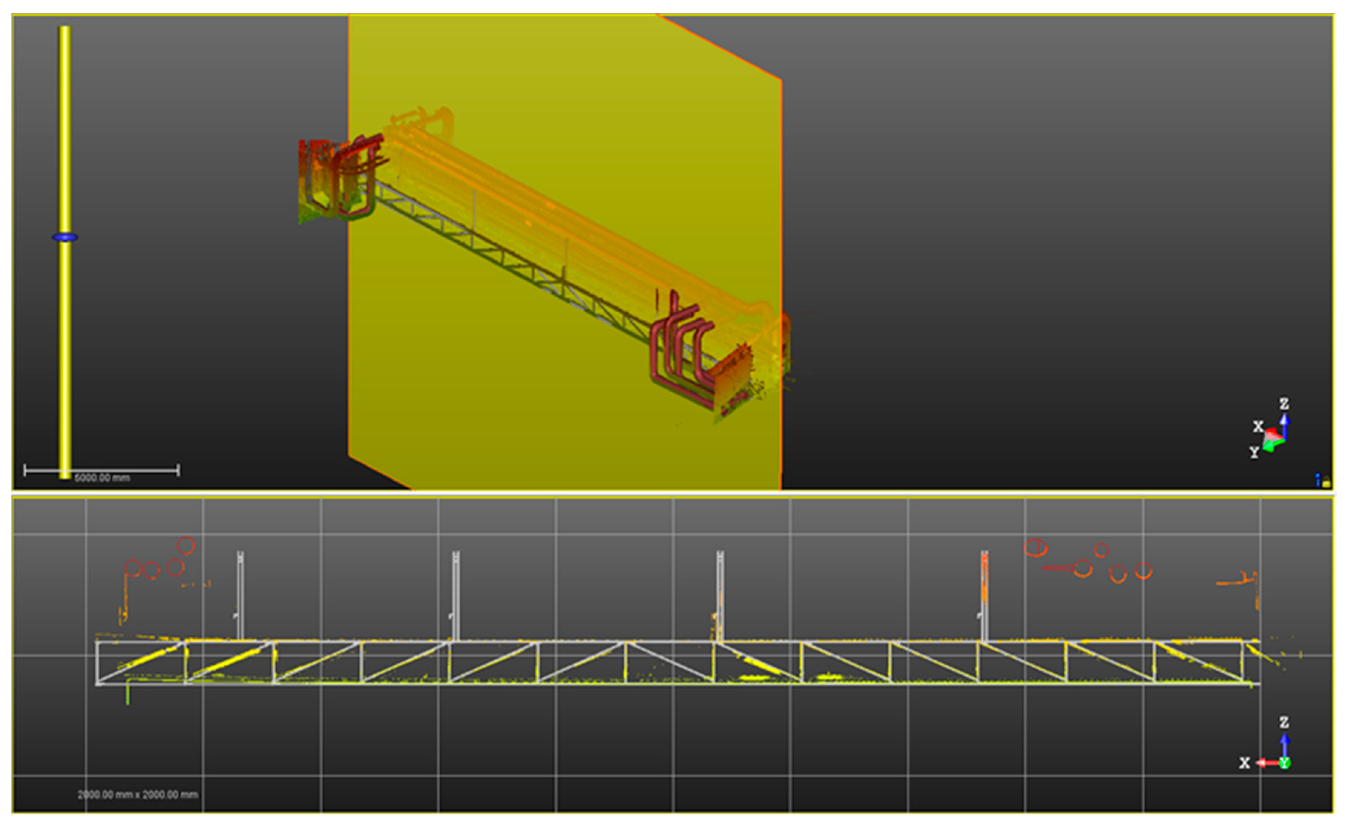Click the green Y axis dot in section view
The image size is (1347, 829).
click(x=1285, y=763)
